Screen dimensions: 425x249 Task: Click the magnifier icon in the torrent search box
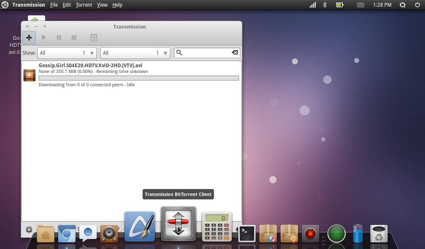179,53
